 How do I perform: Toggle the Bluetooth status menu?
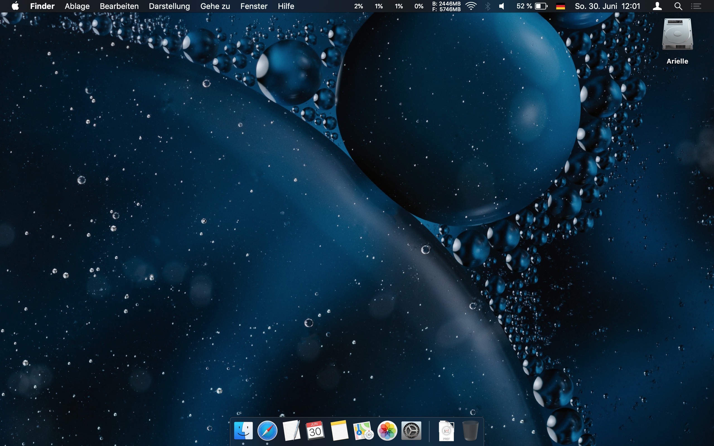point(488,6)
